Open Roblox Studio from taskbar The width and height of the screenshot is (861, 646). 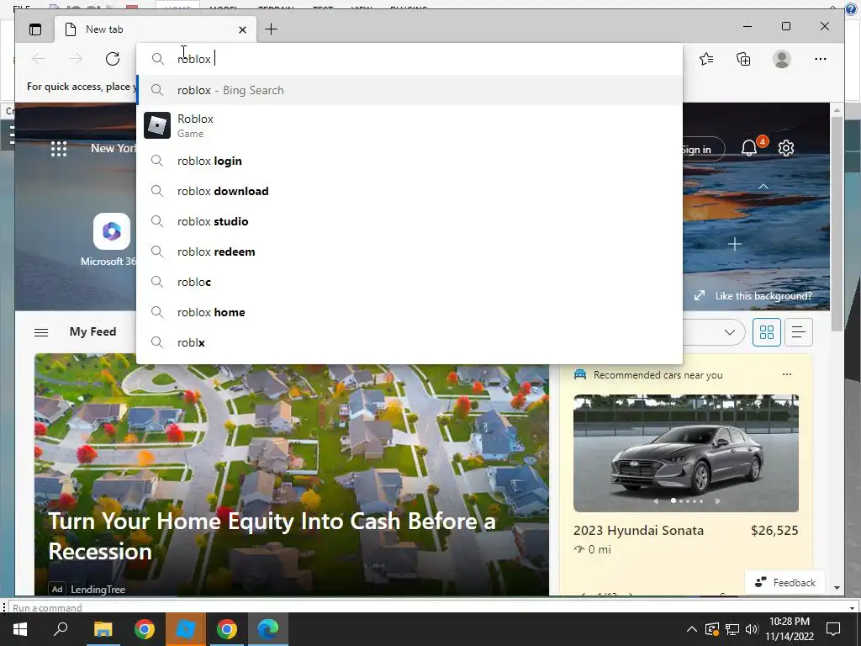click(186, 629)
